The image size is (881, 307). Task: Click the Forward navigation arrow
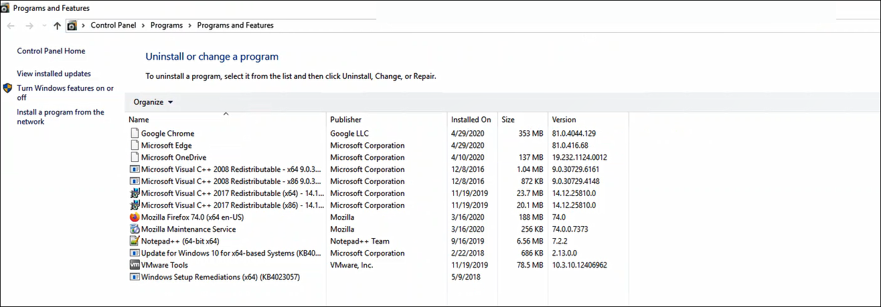pos(29,25)
